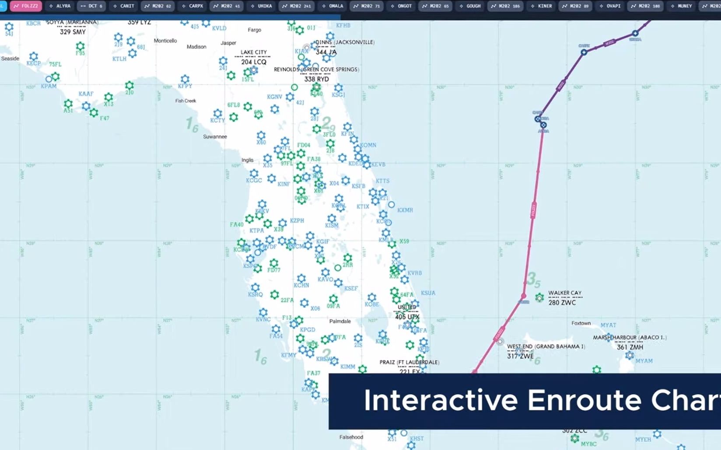Click the direct-to arrow icon on the DCT chip
The image size is (721, 450).
pyautogui.click(x=83, y=6)
